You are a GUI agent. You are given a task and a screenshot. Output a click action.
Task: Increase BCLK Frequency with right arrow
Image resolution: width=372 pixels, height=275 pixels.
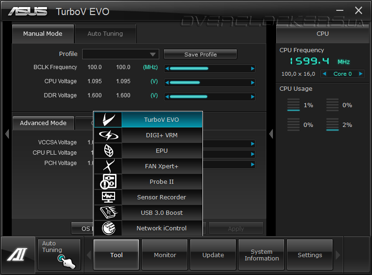253,69
